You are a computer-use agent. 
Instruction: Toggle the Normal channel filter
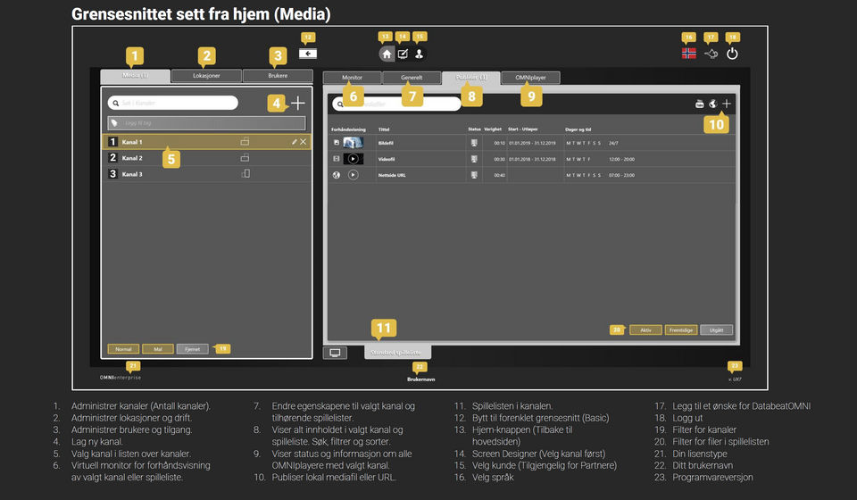click(x=123, y=348)
